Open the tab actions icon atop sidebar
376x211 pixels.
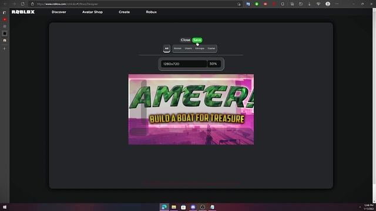(x=5, y=12)
